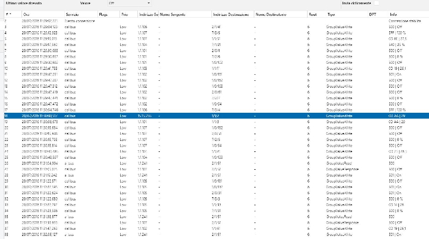Click the DPT column header
The width and height of the screenshot is (429, 239).
[x=378, y=14]
